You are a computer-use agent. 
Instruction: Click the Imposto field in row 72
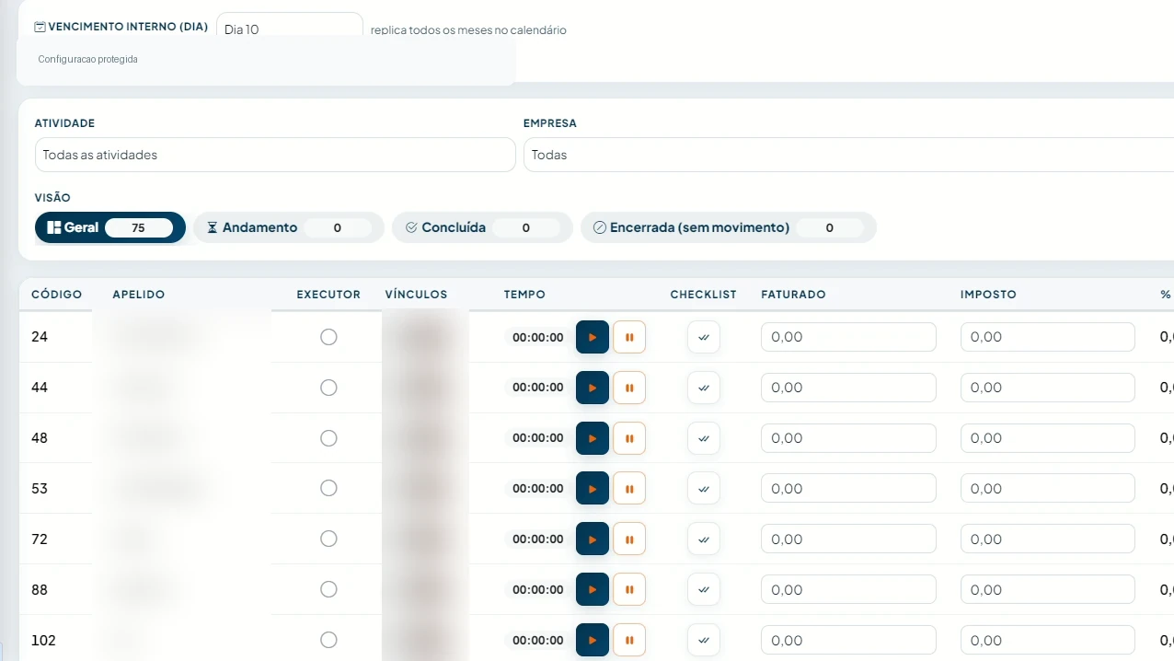pyautogui.click(x=1048, y=539)
